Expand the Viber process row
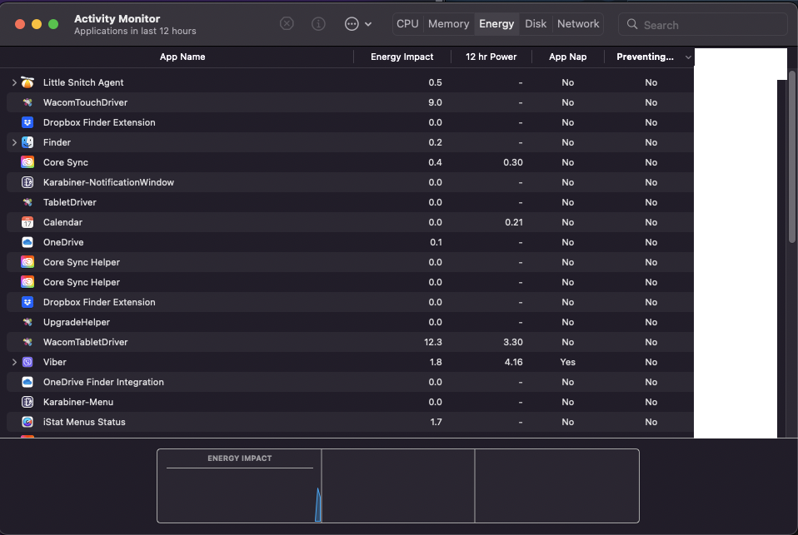The height and width of the screenshot is (535, 798). [14, 362]
